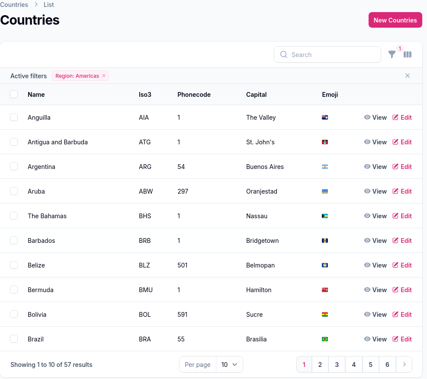
Task: Click the search magnifier icon
Action: coord(284,54)
